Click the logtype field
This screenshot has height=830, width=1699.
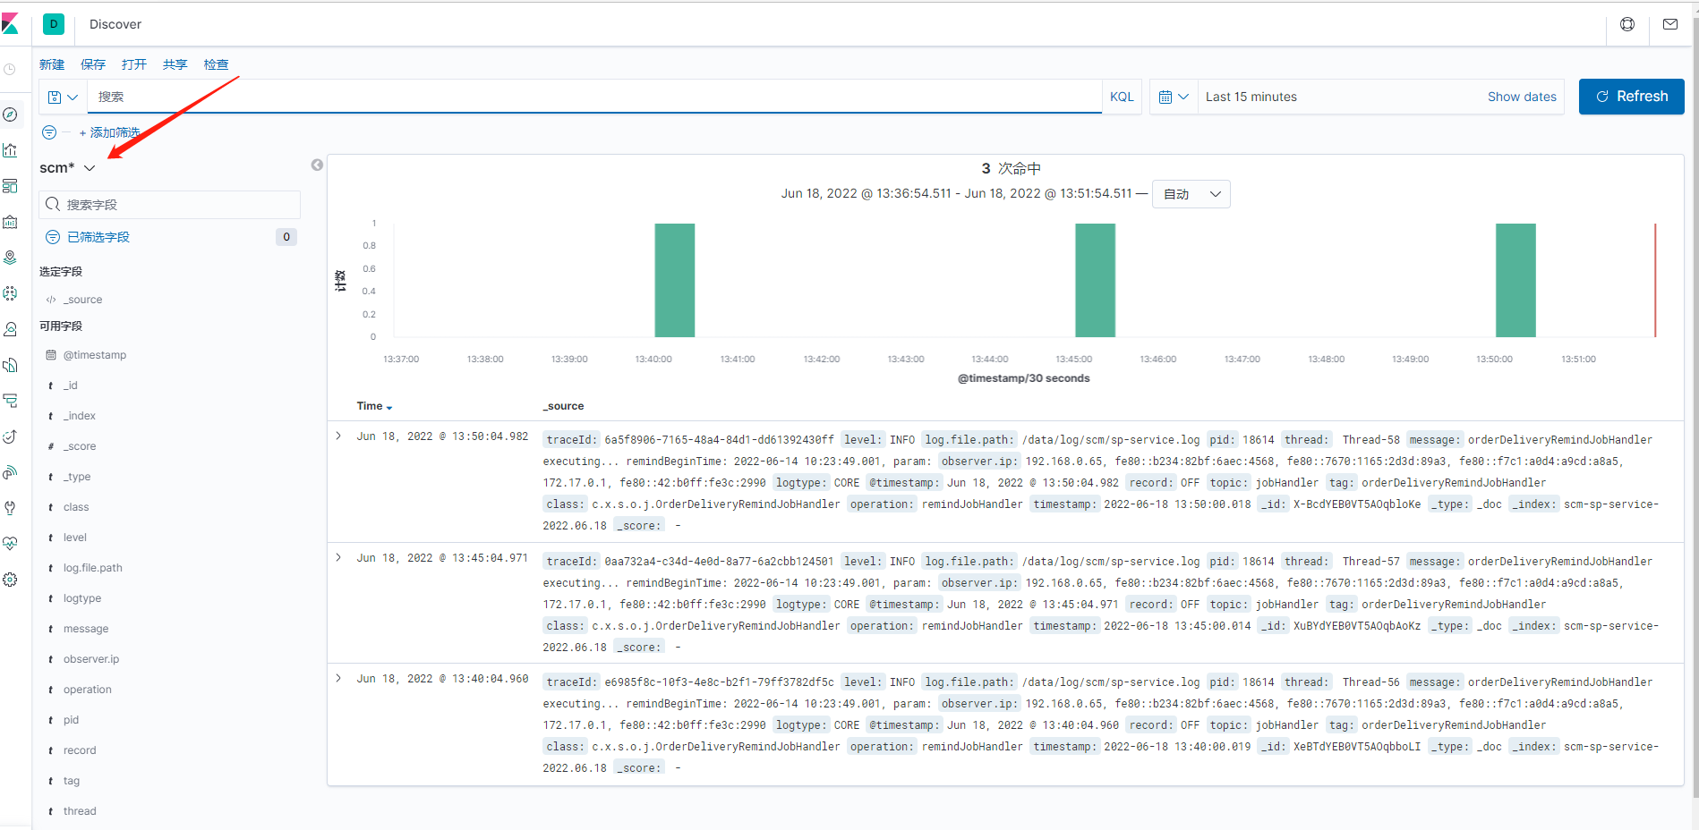coord(82,598)
